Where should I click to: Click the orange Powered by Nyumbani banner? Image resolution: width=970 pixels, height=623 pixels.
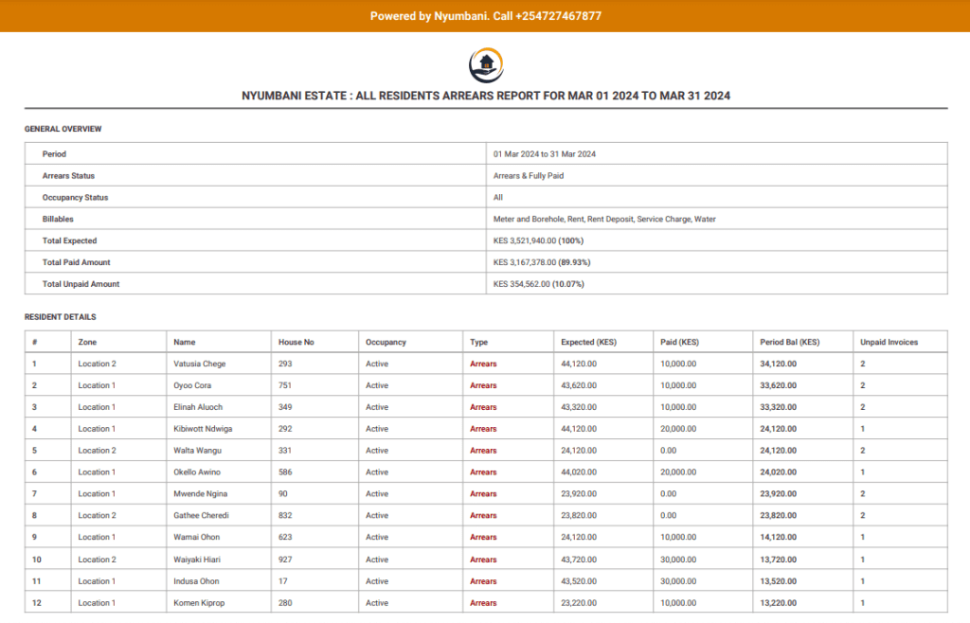485,16
